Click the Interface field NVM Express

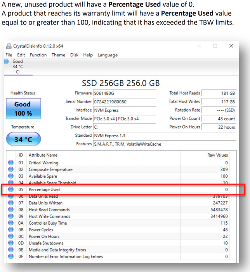tap(125, 110)
